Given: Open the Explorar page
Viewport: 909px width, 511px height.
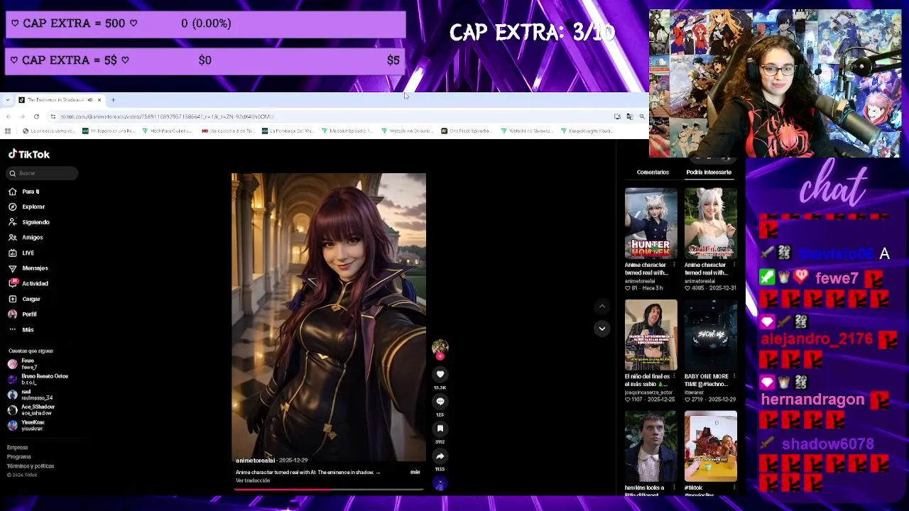Looking at the screenshot, I should [27, 207].
